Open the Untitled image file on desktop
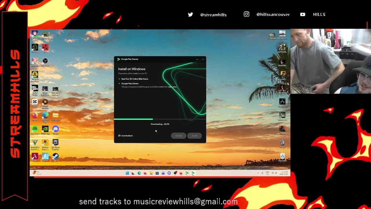The image size is (371, 209). [282, 130]
